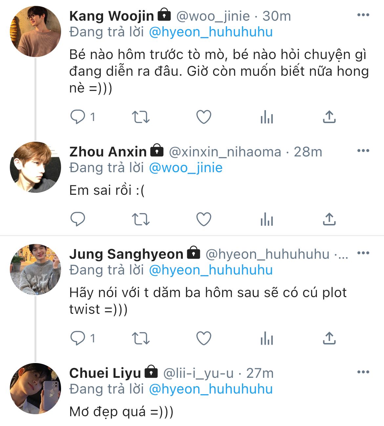Retweet Zhou Anxin's tweet
This screenshot has height=426, width=384.
coord(140,219)
